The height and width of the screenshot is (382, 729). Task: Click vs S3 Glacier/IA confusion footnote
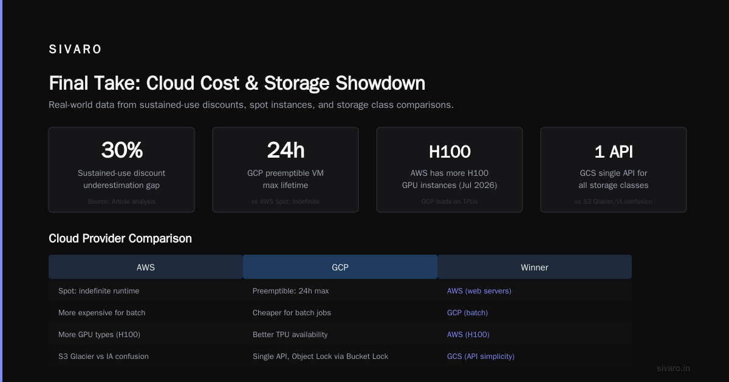point(614,201)
